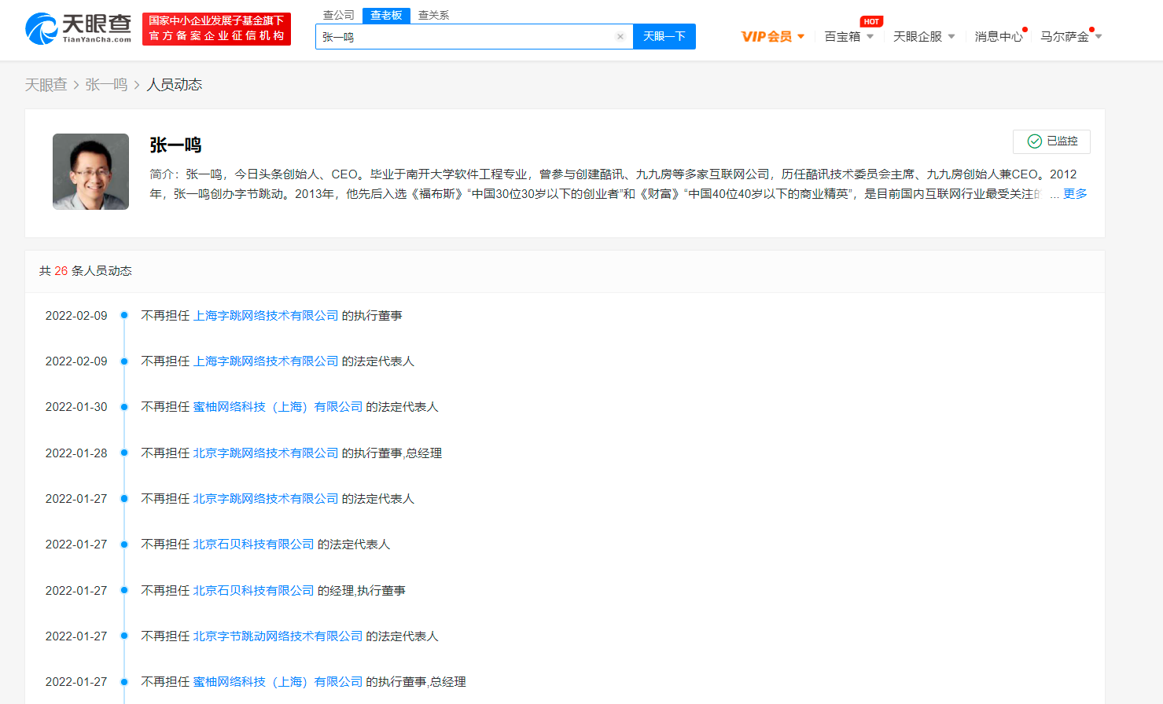Click 更多 to expand the biography
1163x704 pixels.
(1075, 194)
